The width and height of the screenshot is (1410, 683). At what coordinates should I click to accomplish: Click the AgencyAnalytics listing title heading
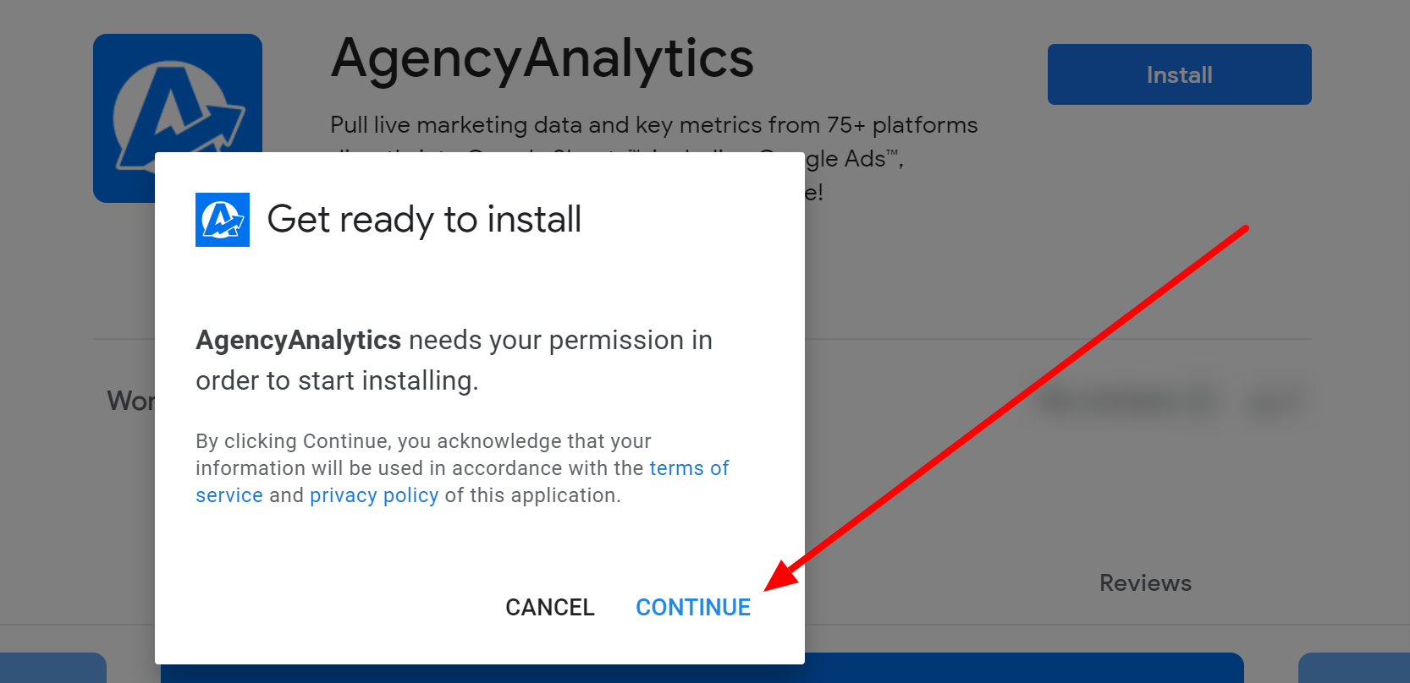(543, 59)
